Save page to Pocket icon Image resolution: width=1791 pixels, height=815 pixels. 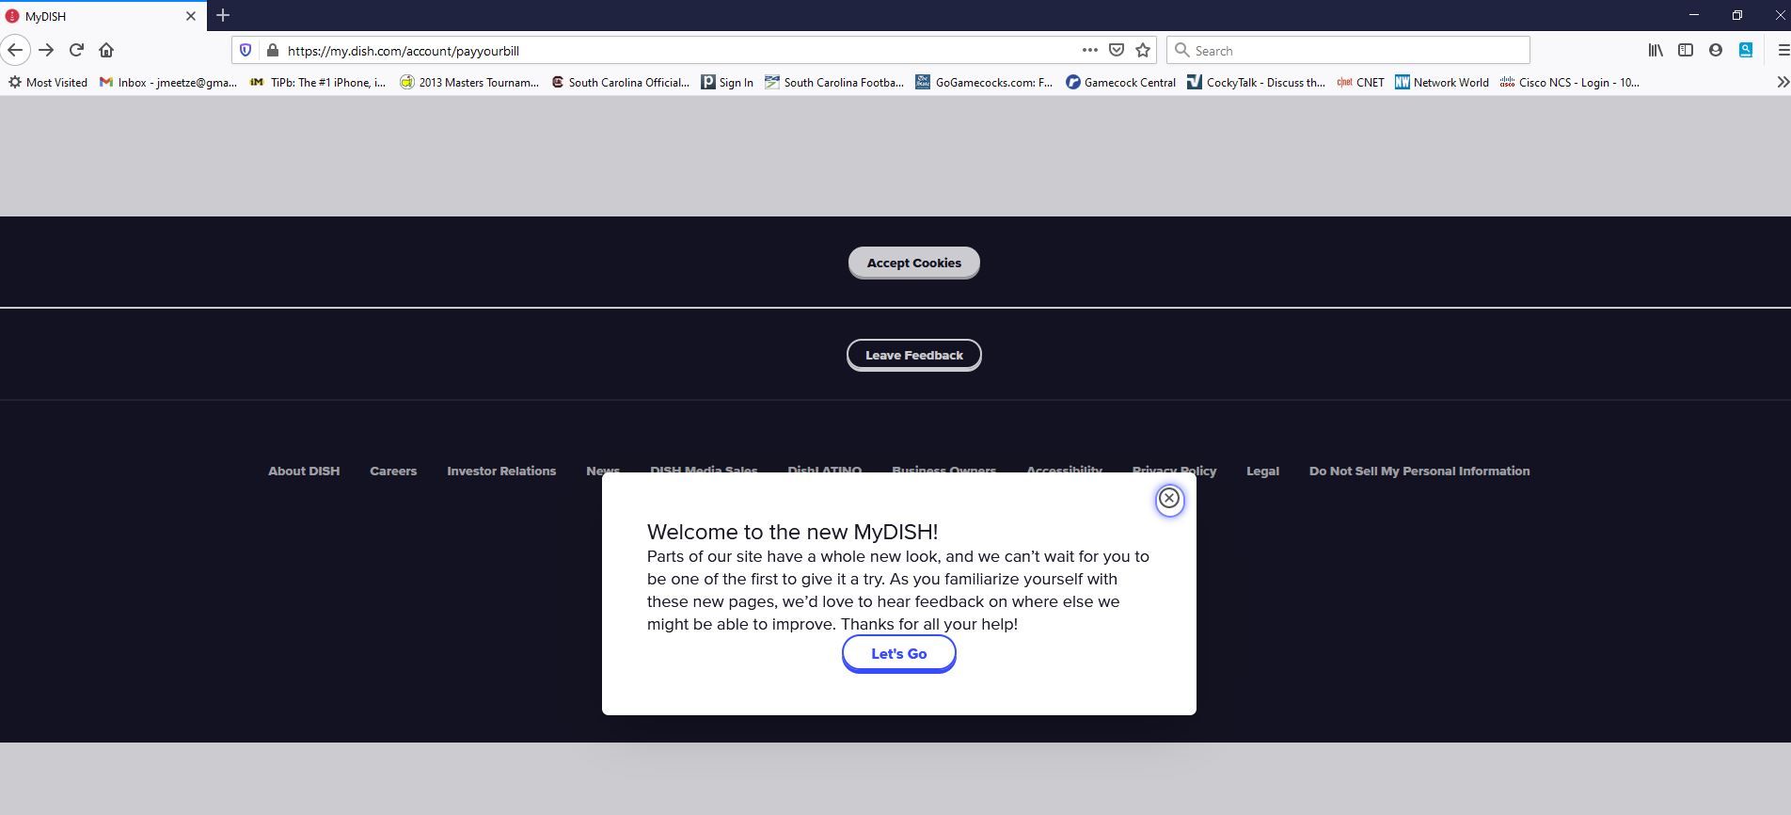pyautogui.click(x=1117, y=50)
